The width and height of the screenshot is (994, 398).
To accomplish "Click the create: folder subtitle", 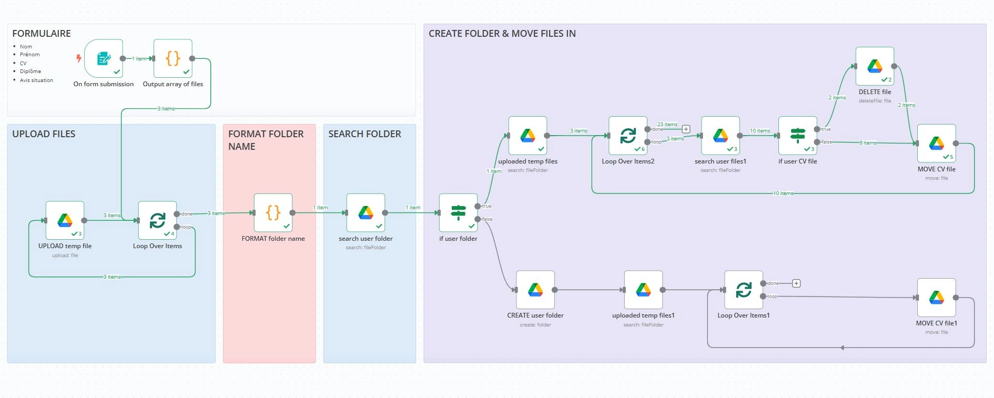I will pyautogui.click(x=535, y=325).
